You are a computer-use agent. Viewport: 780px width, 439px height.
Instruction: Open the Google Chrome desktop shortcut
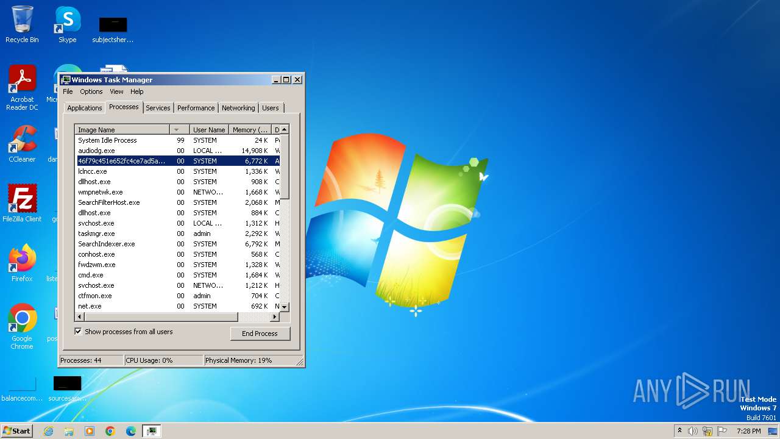point(22,326)
